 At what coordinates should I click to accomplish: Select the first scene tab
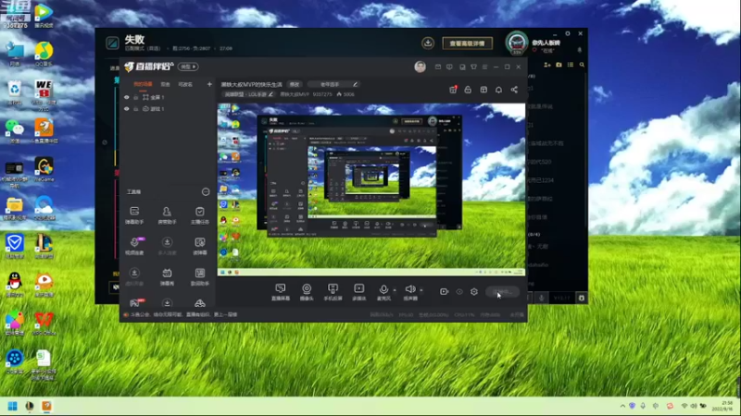[x=143, y=84]
